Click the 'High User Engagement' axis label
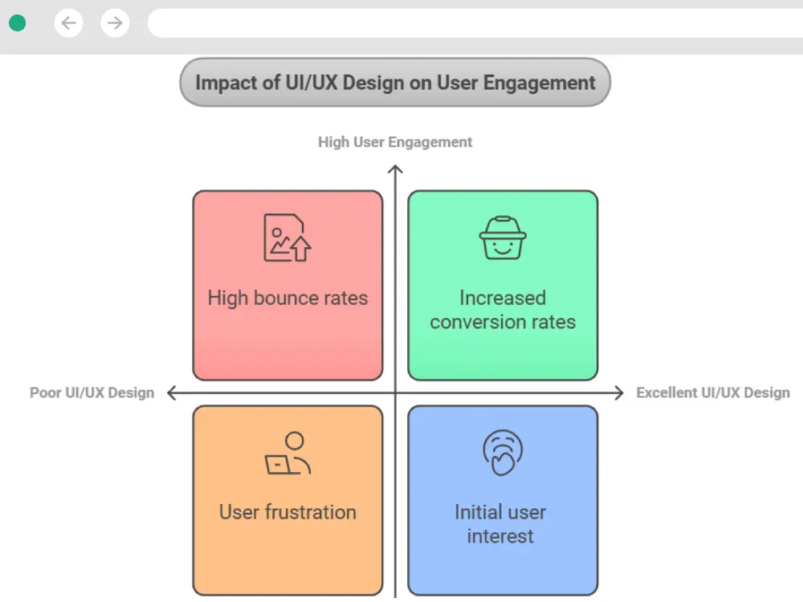 (x=395, y=142)
